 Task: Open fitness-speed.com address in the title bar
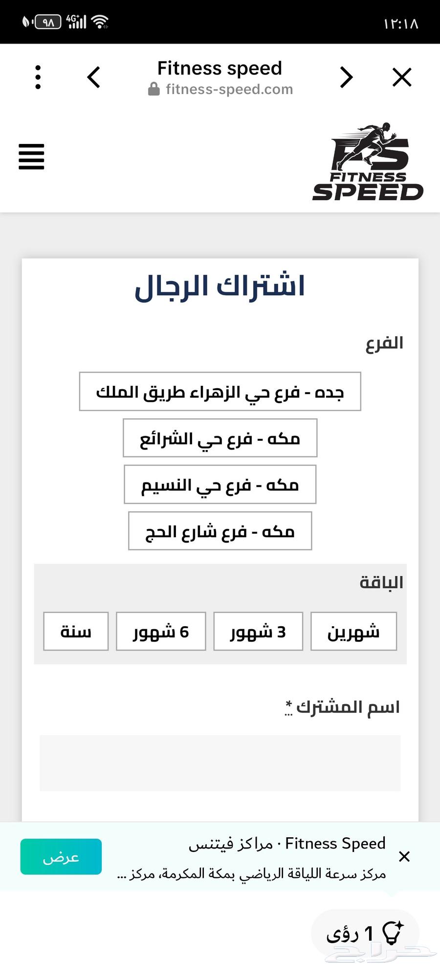pyautogui.click(x=229, y=89)
